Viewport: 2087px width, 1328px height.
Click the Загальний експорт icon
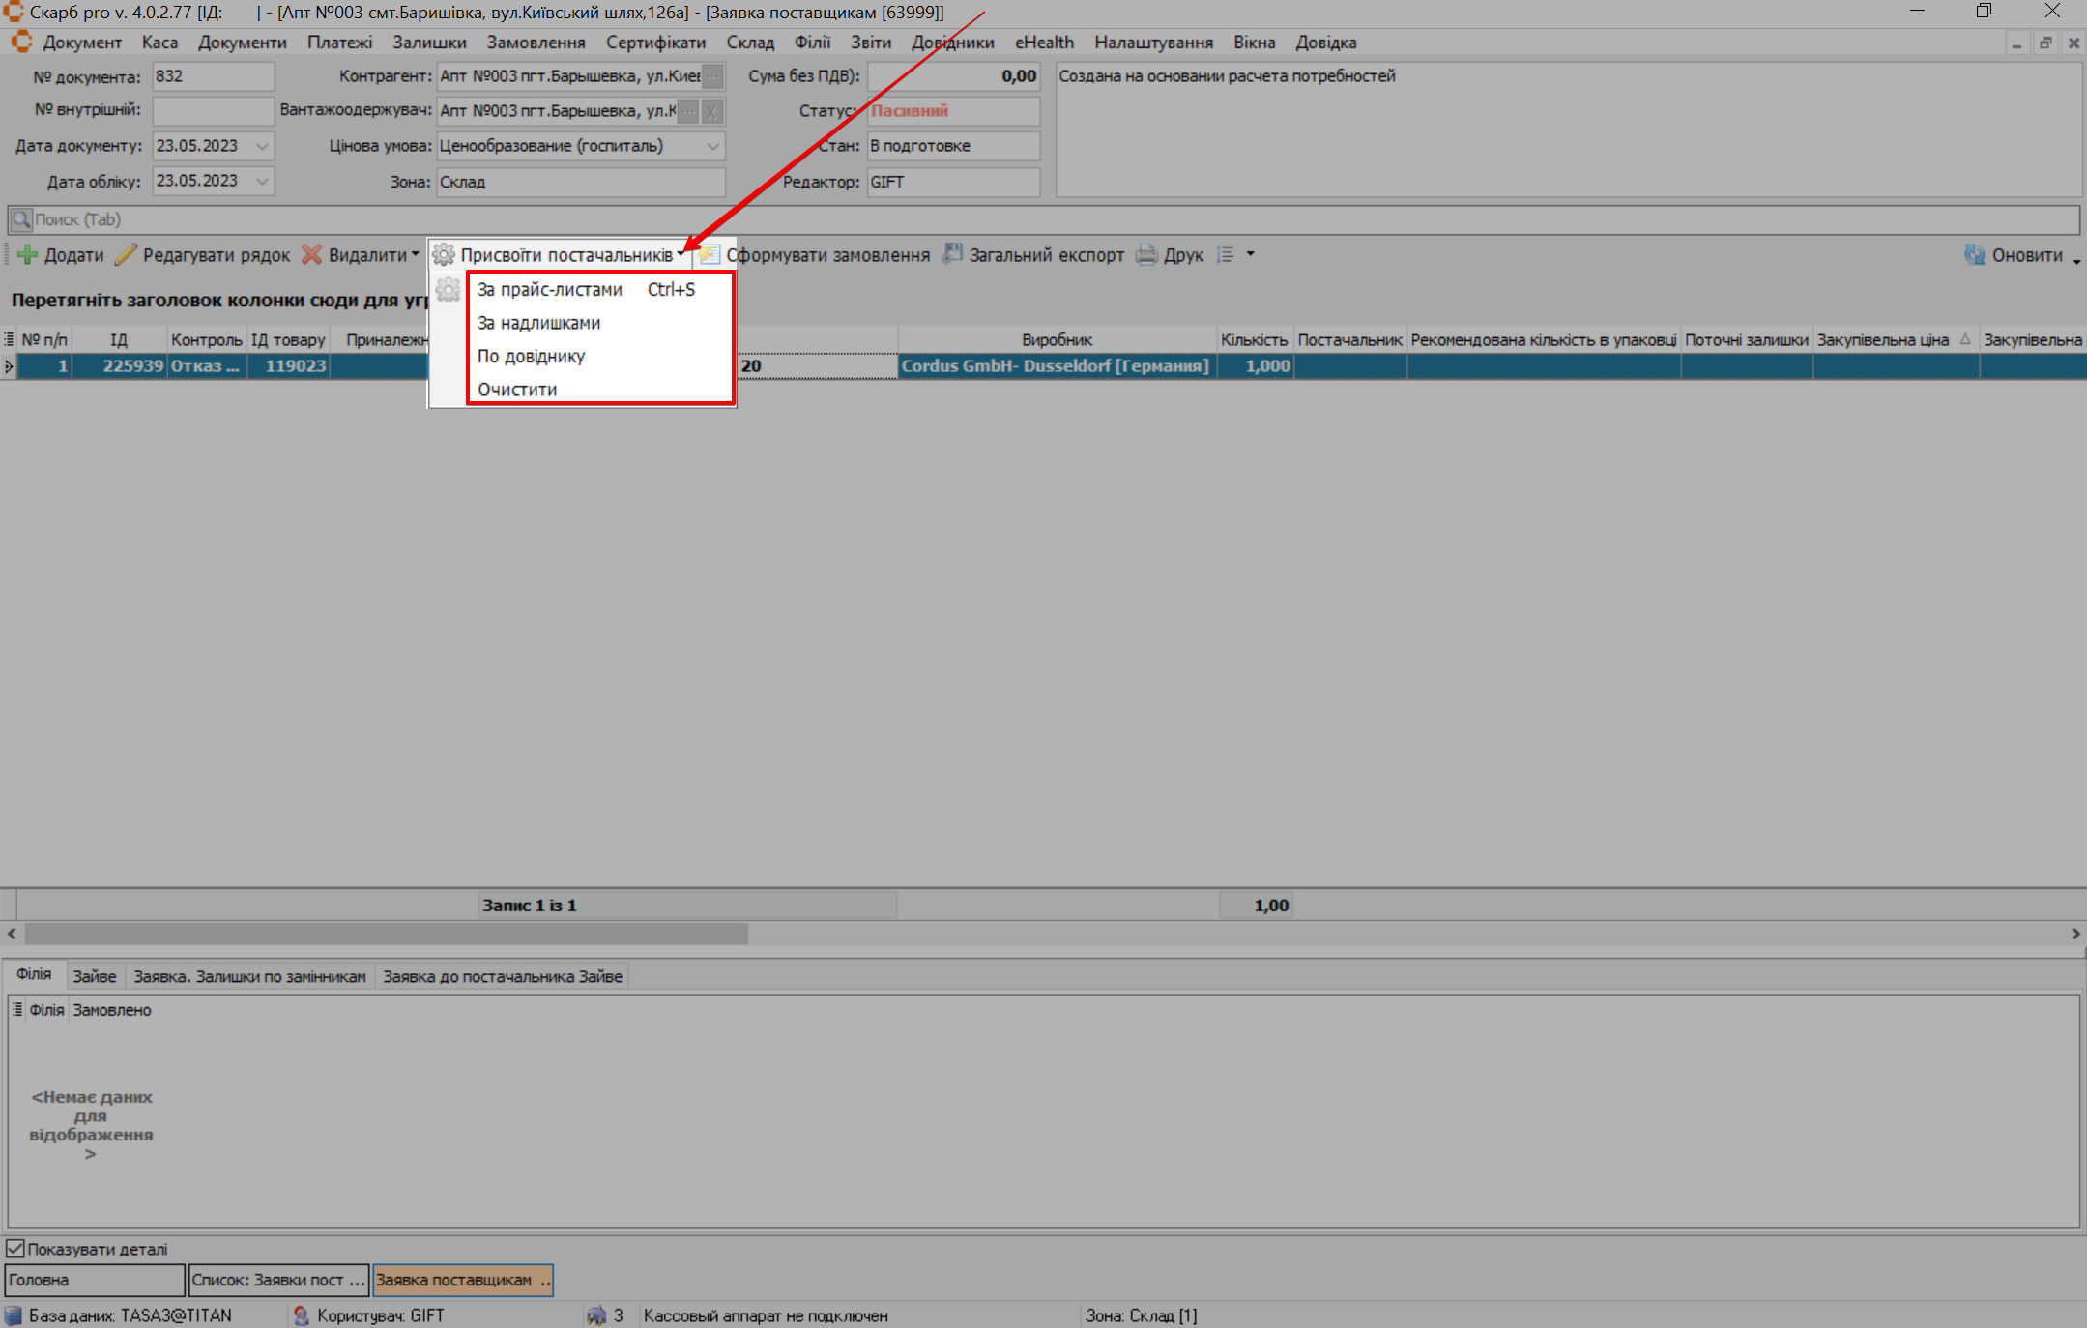953,255
